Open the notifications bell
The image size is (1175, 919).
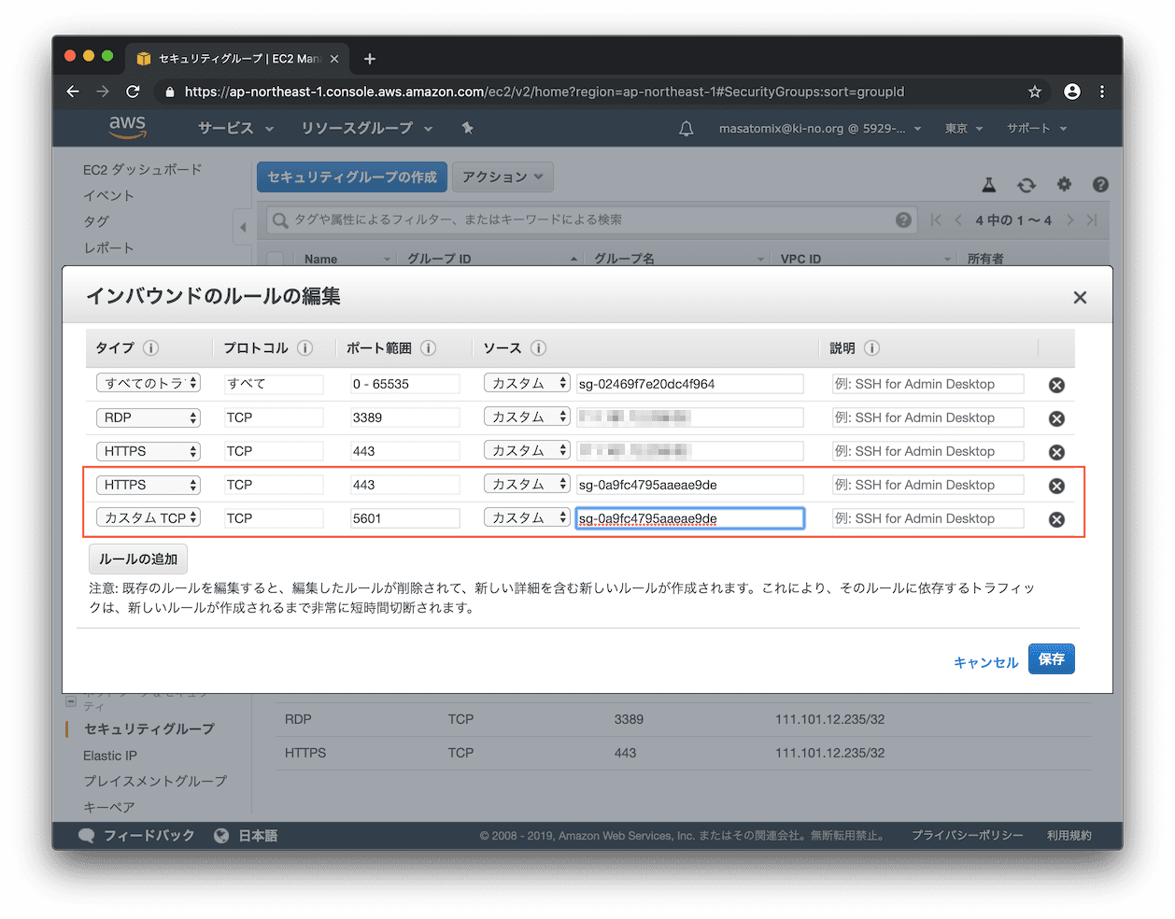click(x=686, y=128)
